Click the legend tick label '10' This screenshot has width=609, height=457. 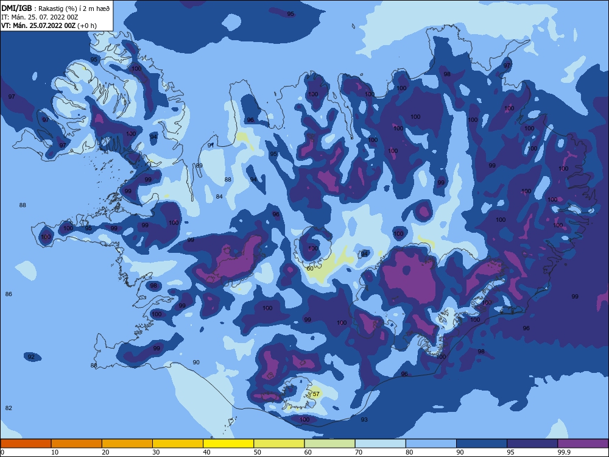(55, 452)
